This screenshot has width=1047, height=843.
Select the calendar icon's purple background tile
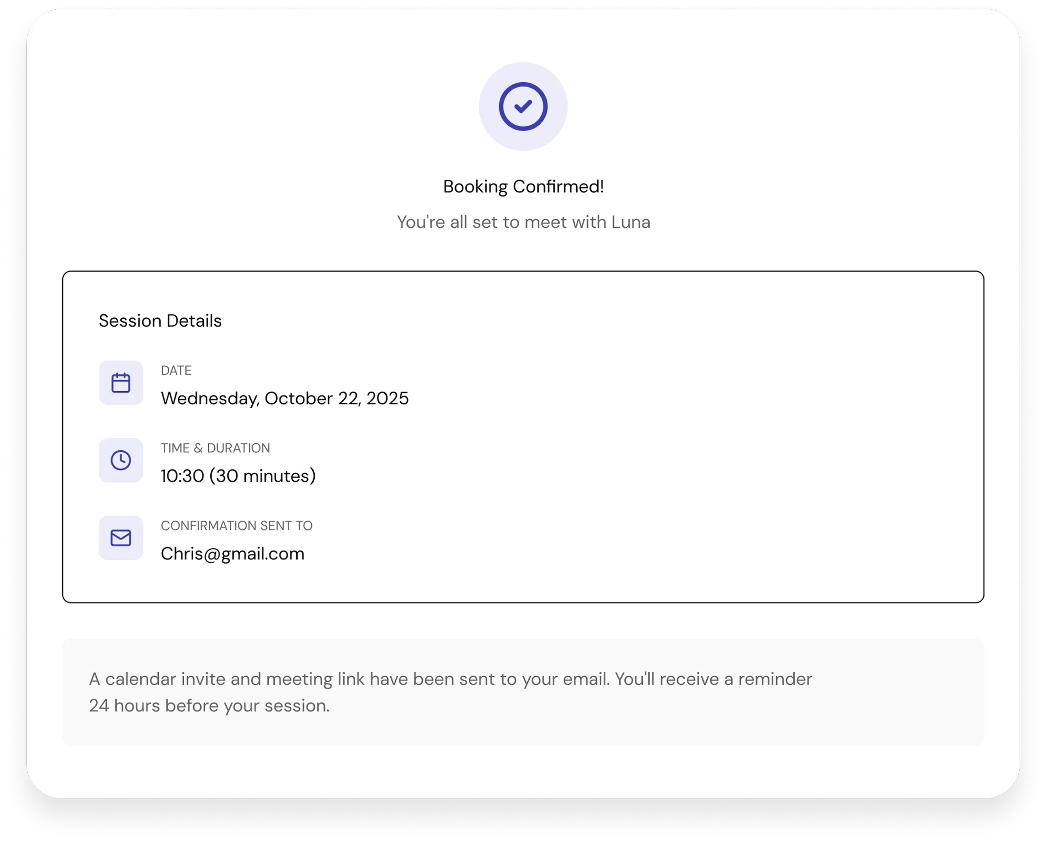coord(120,382)
